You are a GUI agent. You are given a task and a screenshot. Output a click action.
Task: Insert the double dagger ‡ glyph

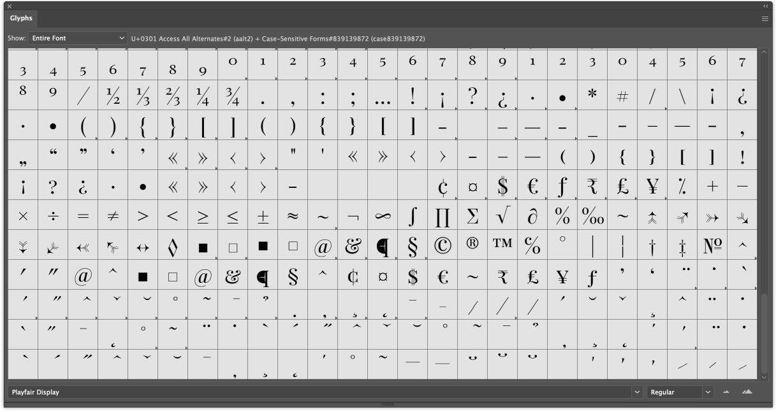pos(682,245)
